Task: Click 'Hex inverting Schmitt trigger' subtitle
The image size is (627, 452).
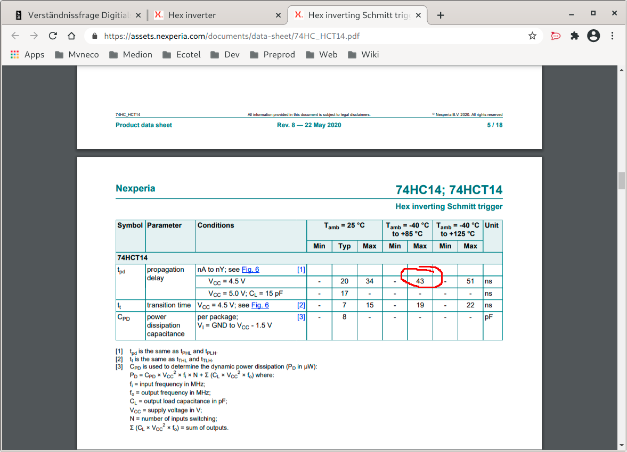Action: tap(449, 206)
